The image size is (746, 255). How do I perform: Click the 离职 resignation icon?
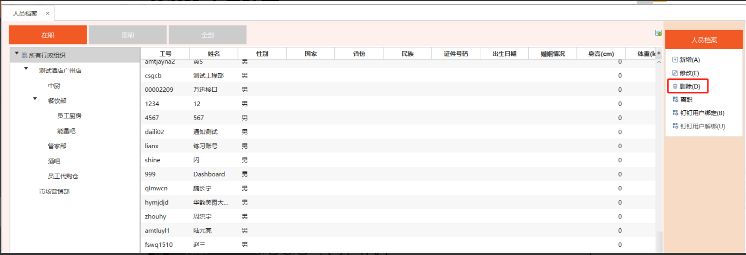coord(675,100)
